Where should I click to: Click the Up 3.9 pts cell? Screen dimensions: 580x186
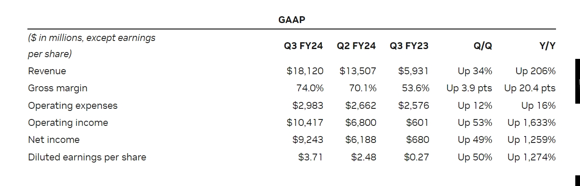pyautogui.click(x=469, y=88)
